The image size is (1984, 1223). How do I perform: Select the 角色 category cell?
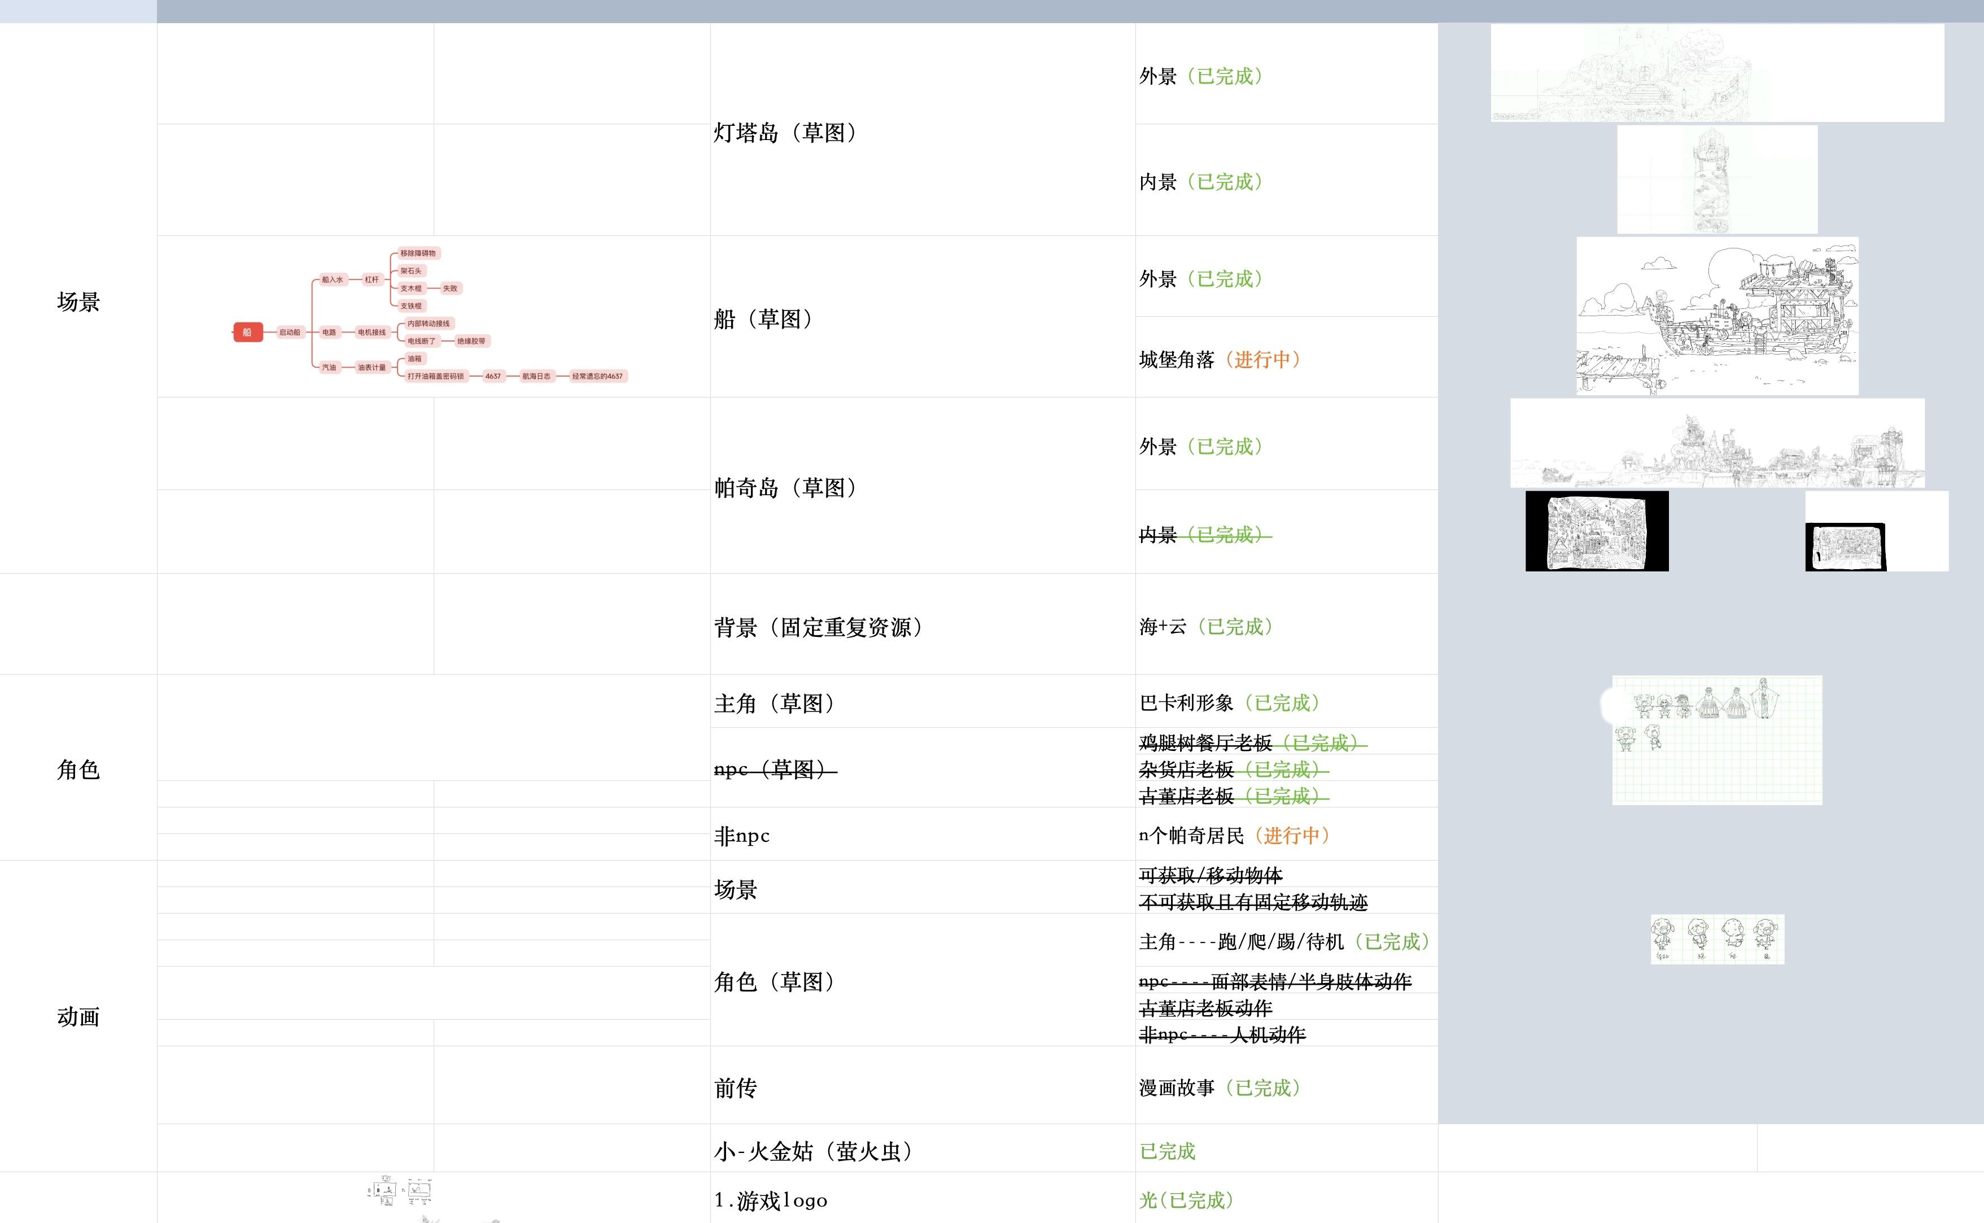(78, 767)
